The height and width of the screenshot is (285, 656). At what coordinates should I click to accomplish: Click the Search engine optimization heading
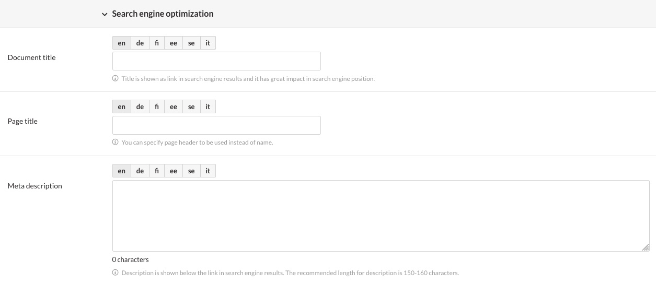tap(163, 14)
